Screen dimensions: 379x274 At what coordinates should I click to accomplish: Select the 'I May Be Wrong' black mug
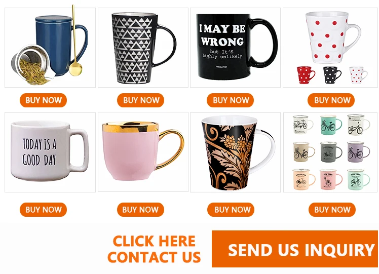[236, 48]
